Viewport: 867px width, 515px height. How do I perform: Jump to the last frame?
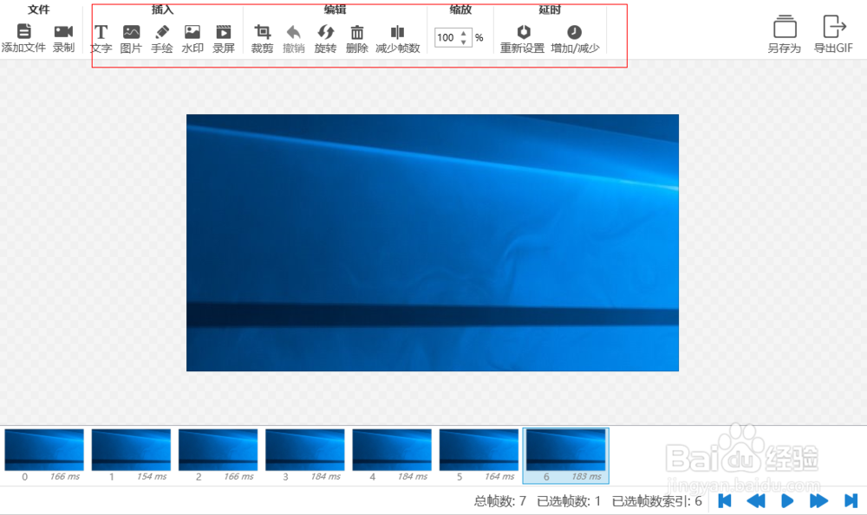coord(851,500)
